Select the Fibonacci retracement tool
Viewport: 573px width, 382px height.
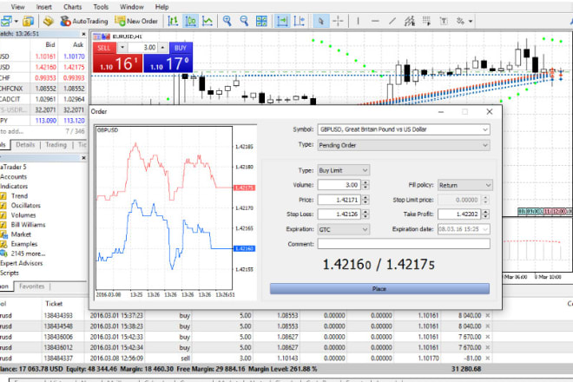point(426,21)
